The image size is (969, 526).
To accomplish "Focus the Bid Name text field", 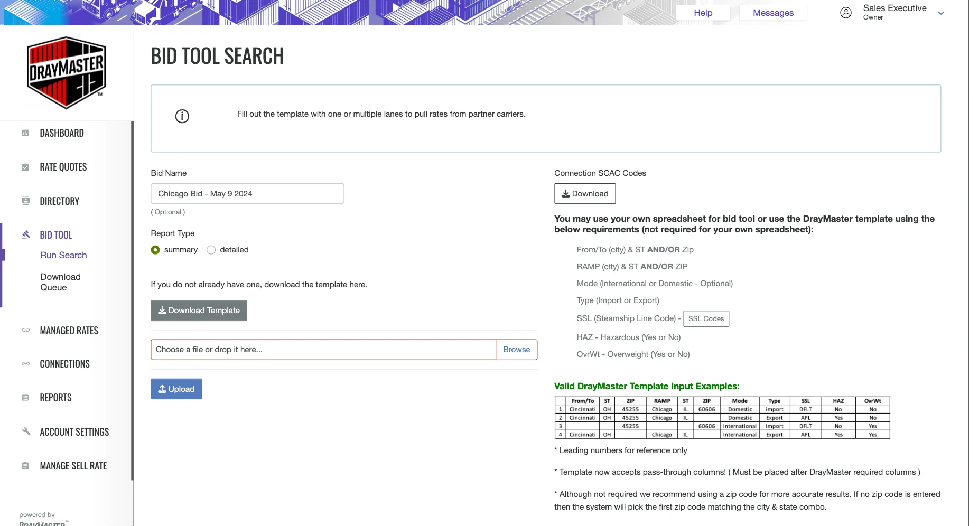I will tap(247, 194).
